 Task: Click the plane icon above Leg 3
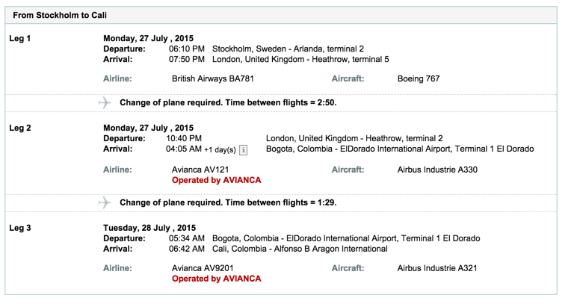(105, 202)
